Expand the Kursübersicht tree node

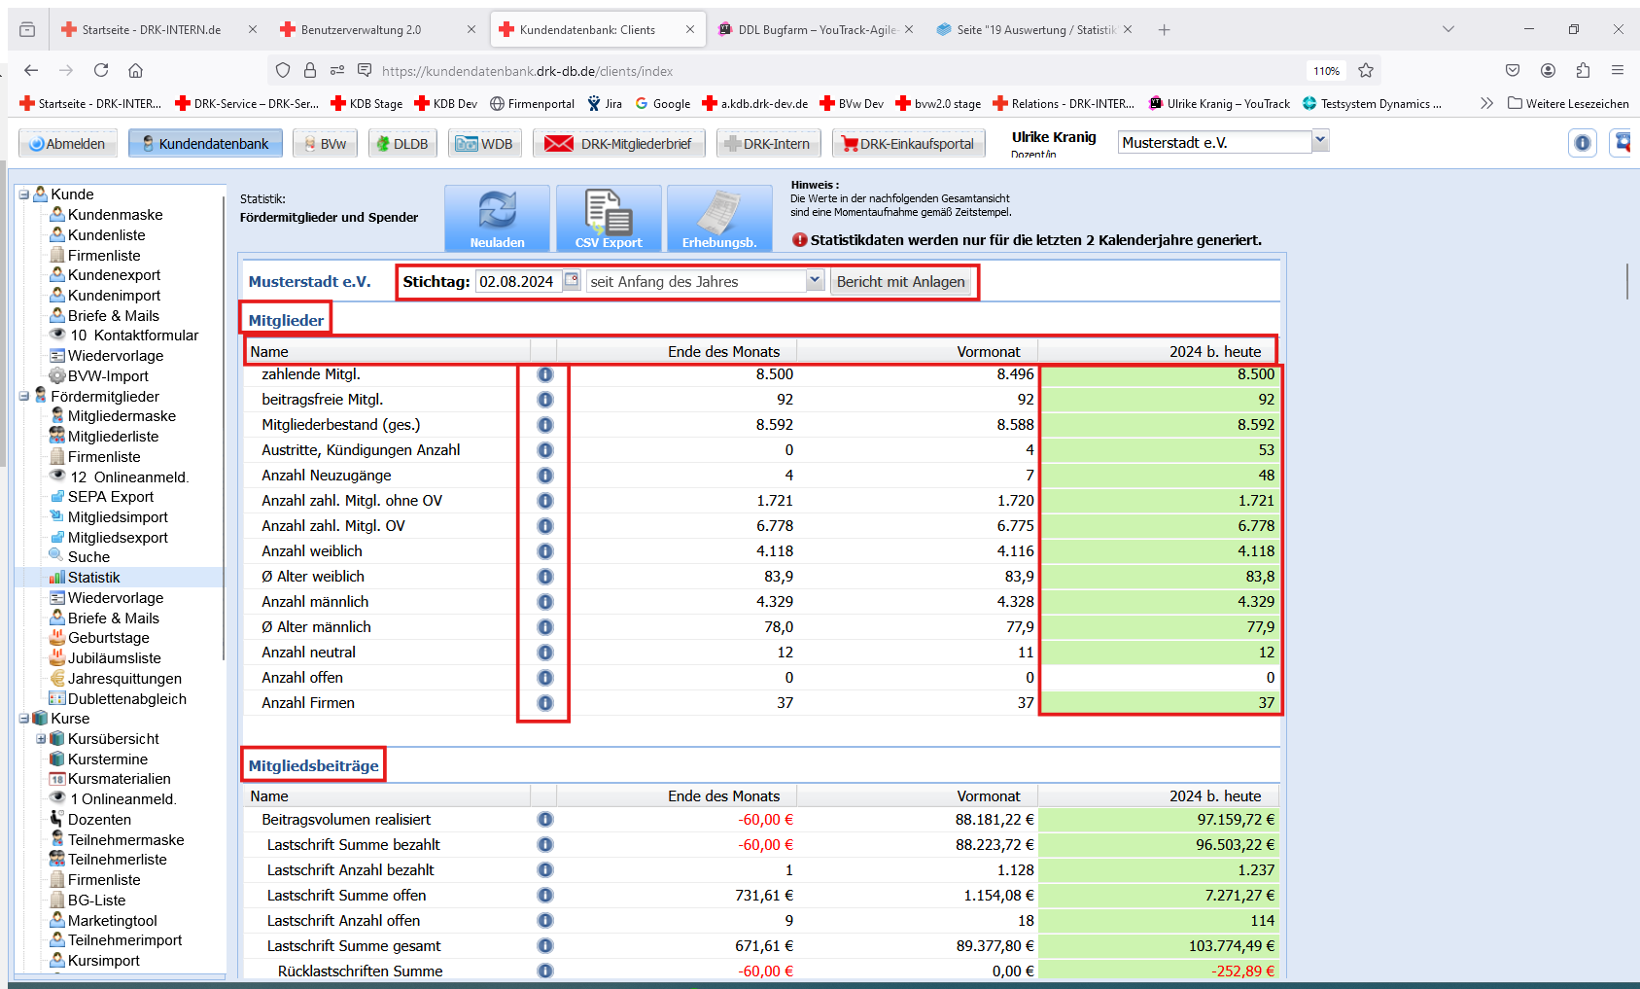click(x=41, y=739)
